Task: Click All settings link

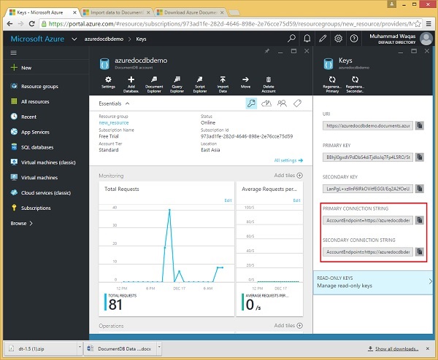Action: click(x=288, y=160)
